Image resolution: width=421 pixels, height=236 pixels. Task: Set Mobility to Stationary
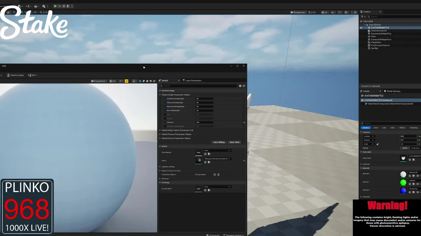[415, 148]
